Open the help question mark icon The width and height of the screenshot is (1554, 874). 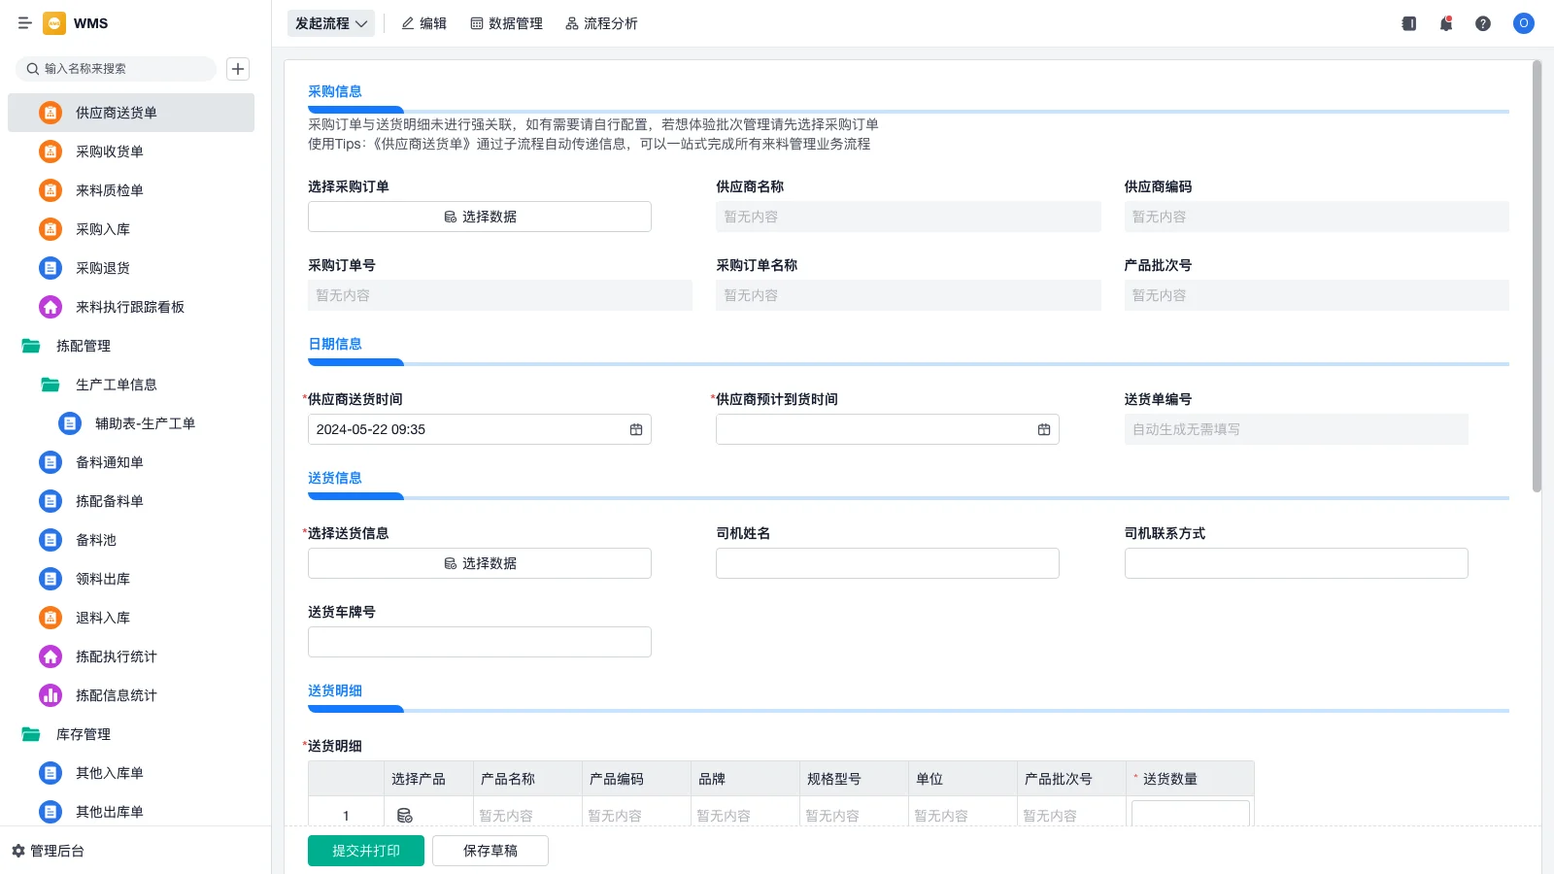pyautogui.click(x=1483, y=23)
